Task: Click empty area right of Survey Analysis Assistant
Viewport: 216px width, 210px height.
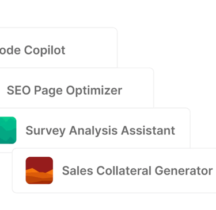Action: (183, 130)
